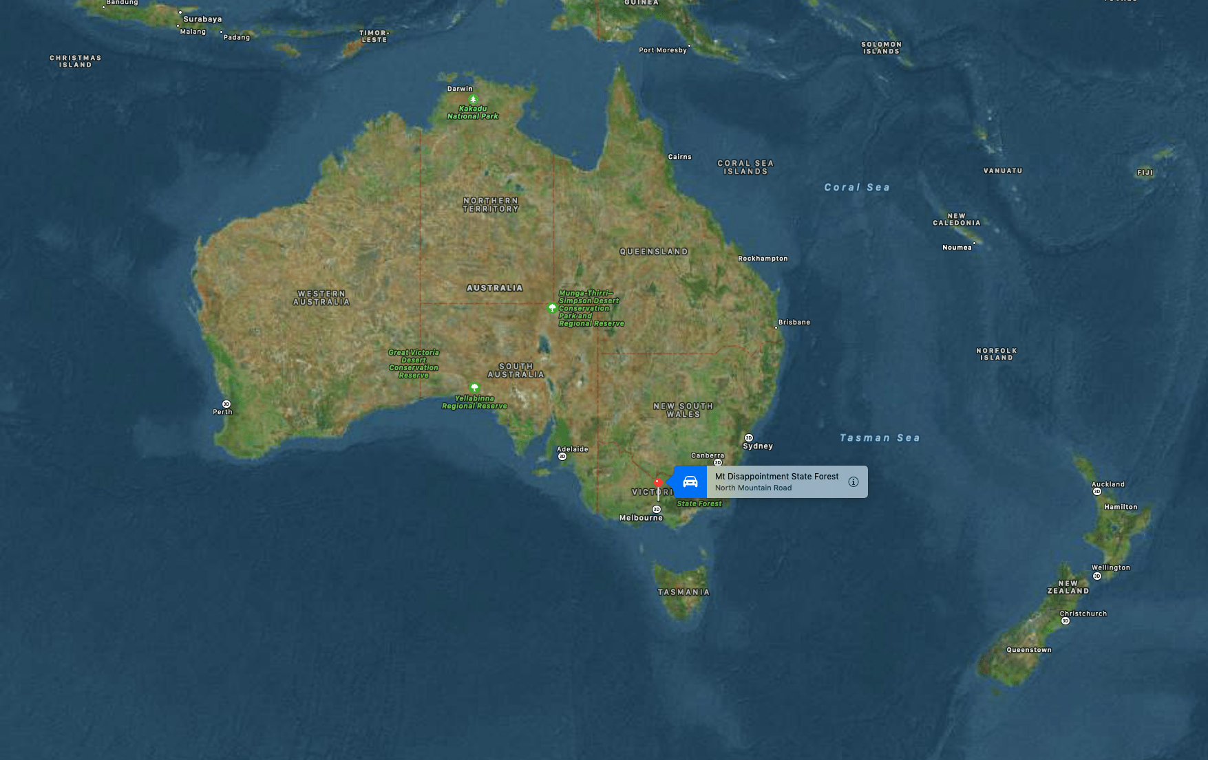Select the Kakadu National Park tree icon
Viewport: 1208px width, 760px height.
pos(473,100)
